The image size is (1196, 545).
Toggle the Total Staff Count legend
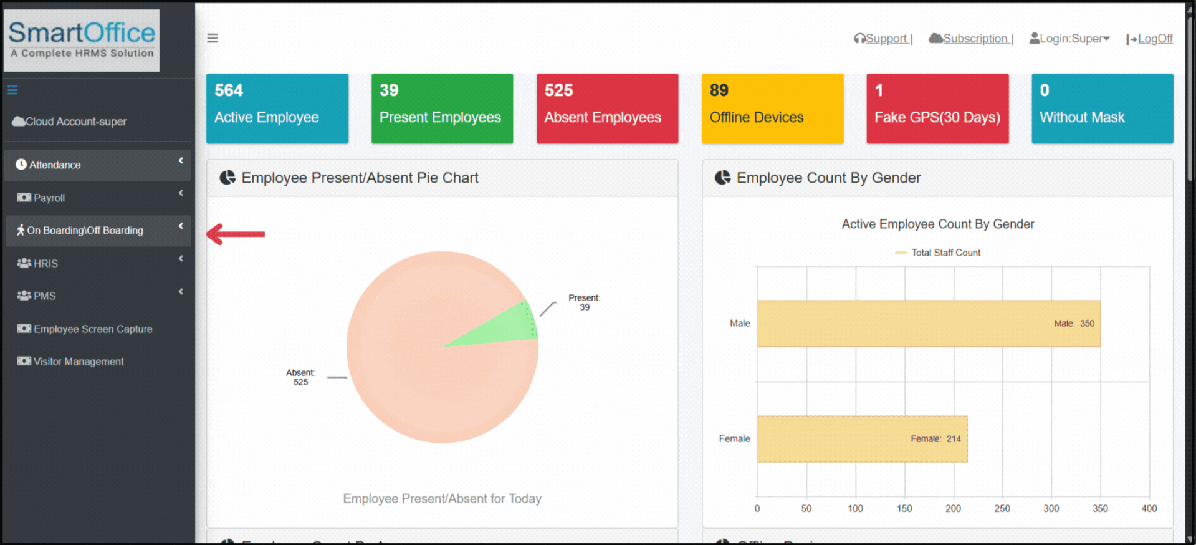[937, 253]
